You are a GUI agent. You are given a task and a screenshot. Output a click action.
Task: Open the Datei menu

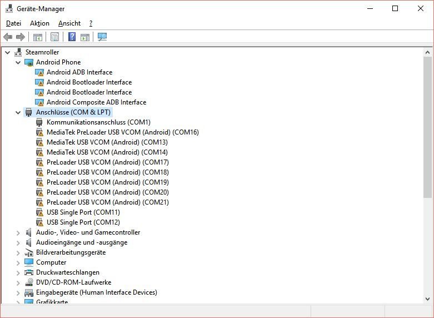coord(13,23)
